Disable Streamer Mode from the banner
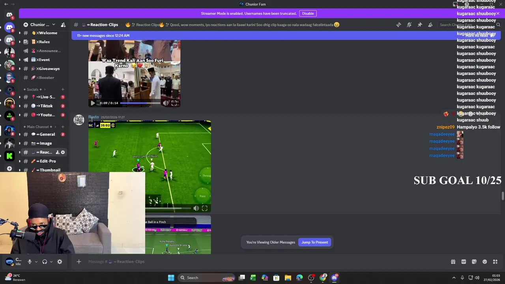 pos(308,13)
